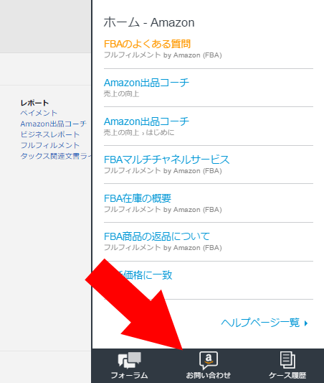Select ケース履歴 label in bottom bar
324x383 pixels.
click(287, 375)
